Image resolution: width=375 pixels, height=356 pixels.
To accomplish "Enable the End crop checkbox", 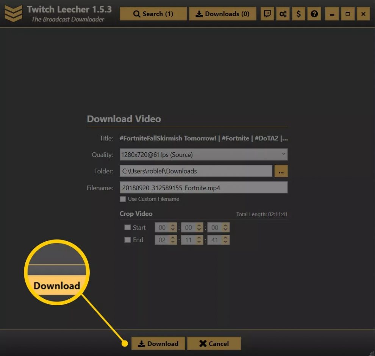I will pos(128,240).
